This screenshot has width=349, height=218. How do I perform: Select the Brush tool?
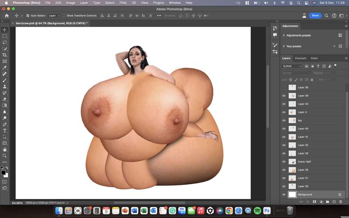(5, 80)
